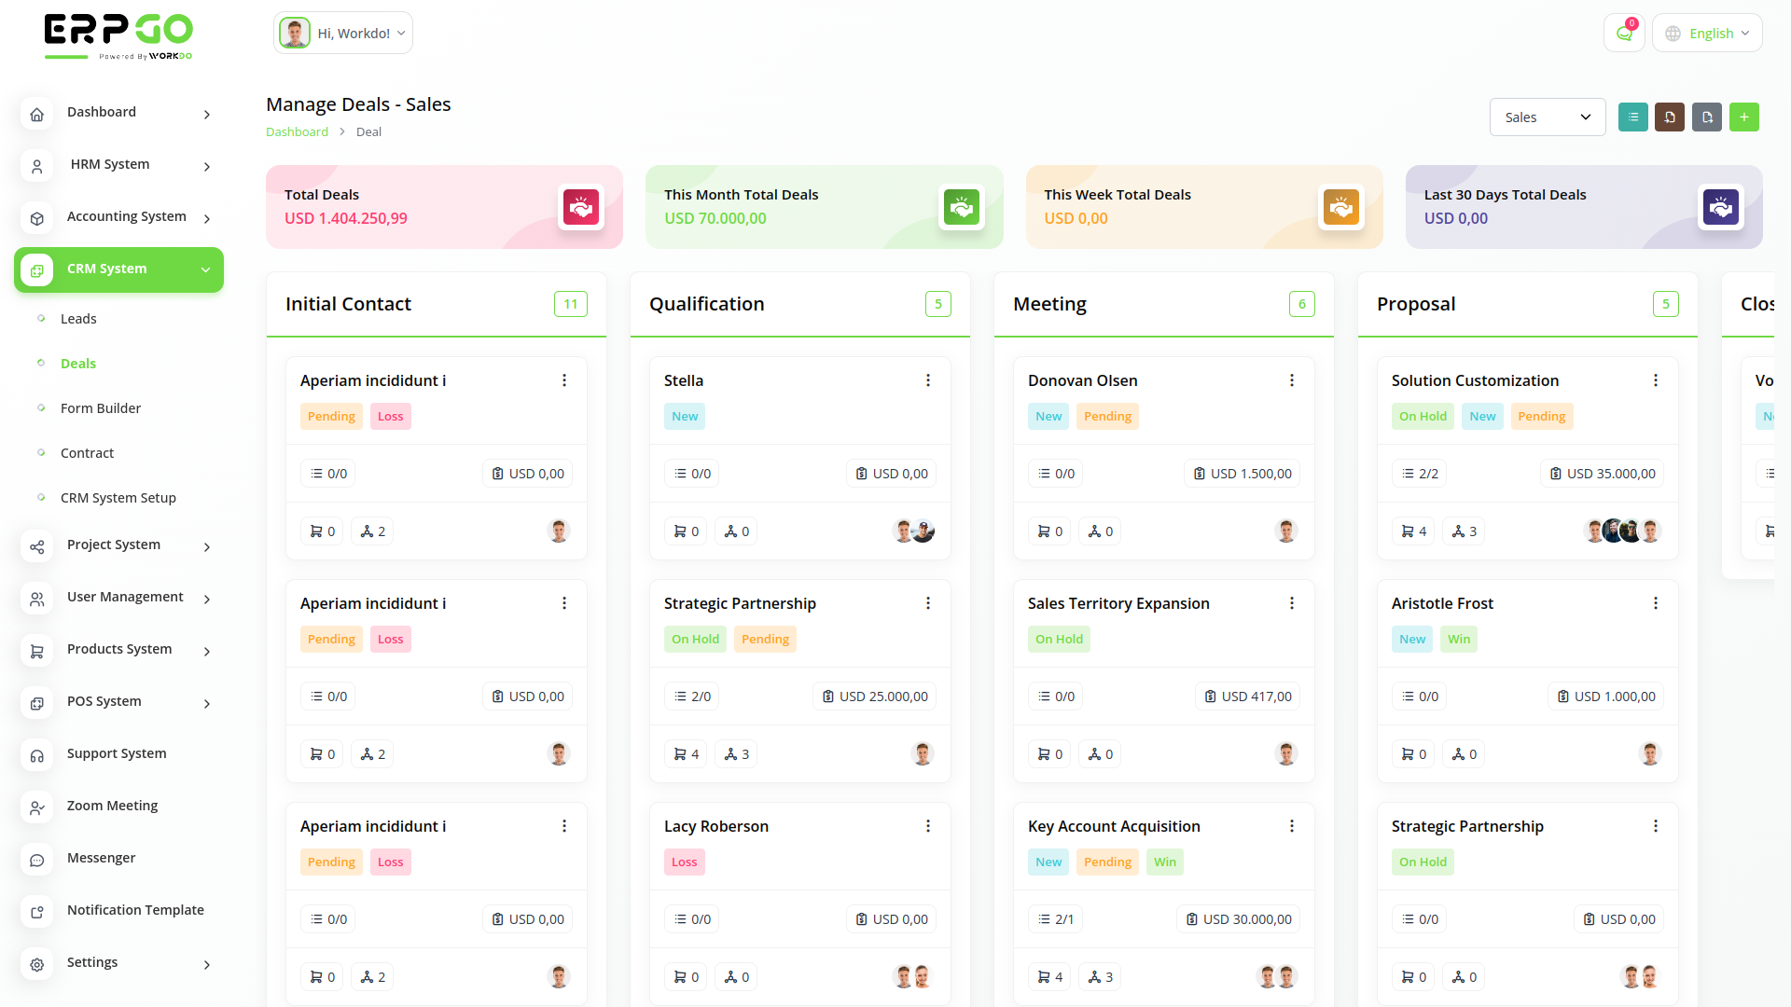Click the gray export deals icon
The width and height of the screenshot is (1791, 1007).
1707,117
